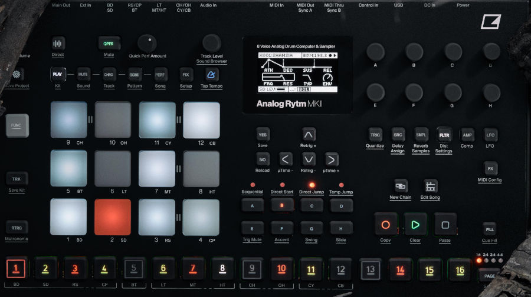Click the Edit Song button
Screen dimensions: 531x297
(x=430, y=186)
